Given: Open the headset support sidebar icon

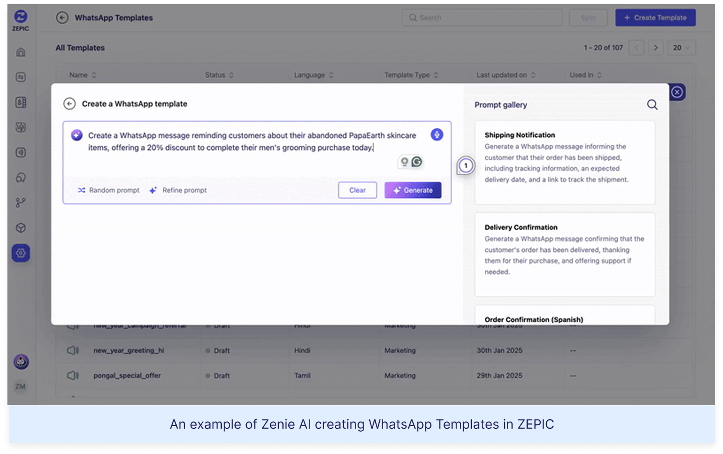Looking at the screenshot, I should click(x=21, y=178).
